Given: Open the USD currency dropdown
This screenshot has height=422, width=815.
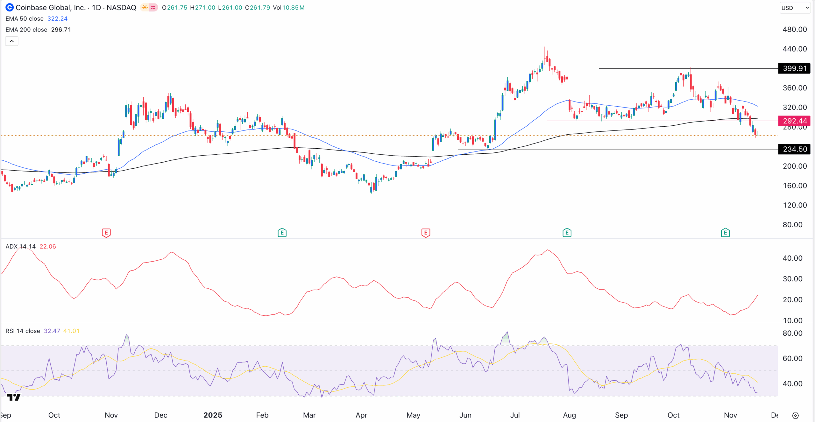Looking at the screenshot, I should 795,8.
